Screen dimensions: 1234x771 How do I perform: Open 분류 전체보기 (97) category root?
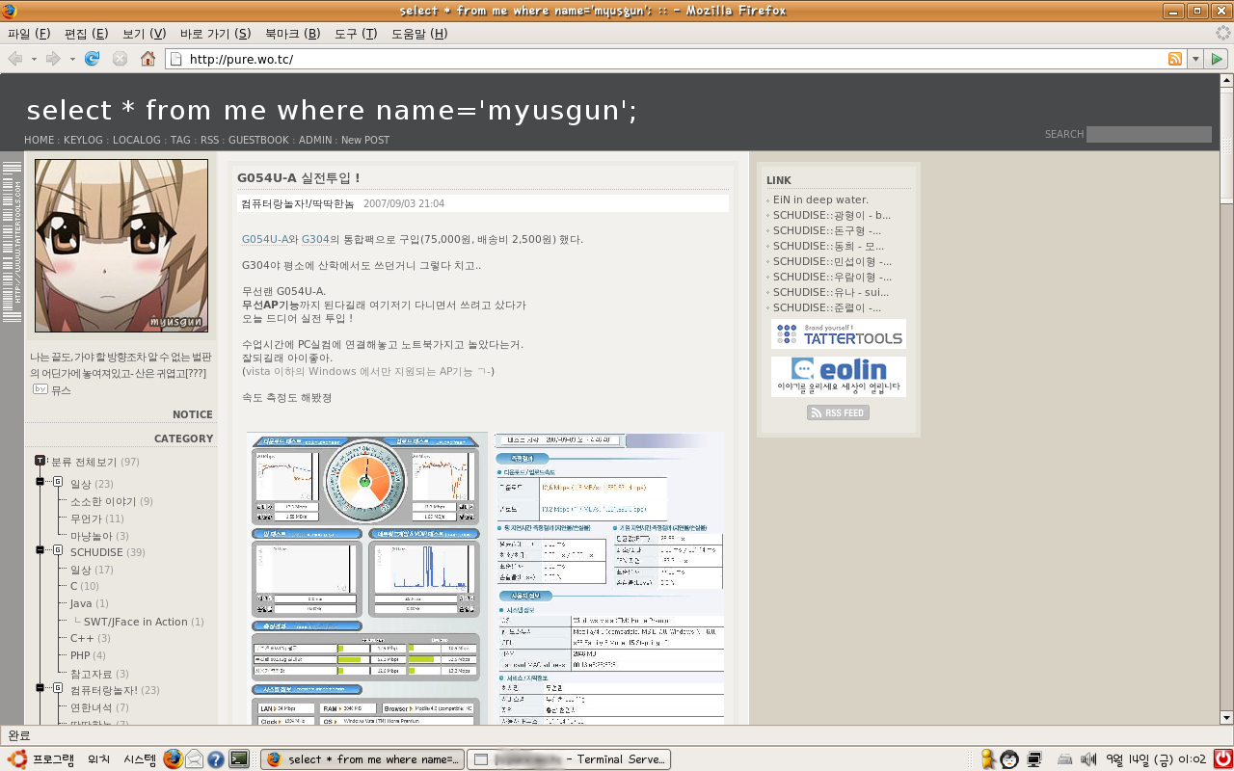pyautogui.click(x=95, y=462)
